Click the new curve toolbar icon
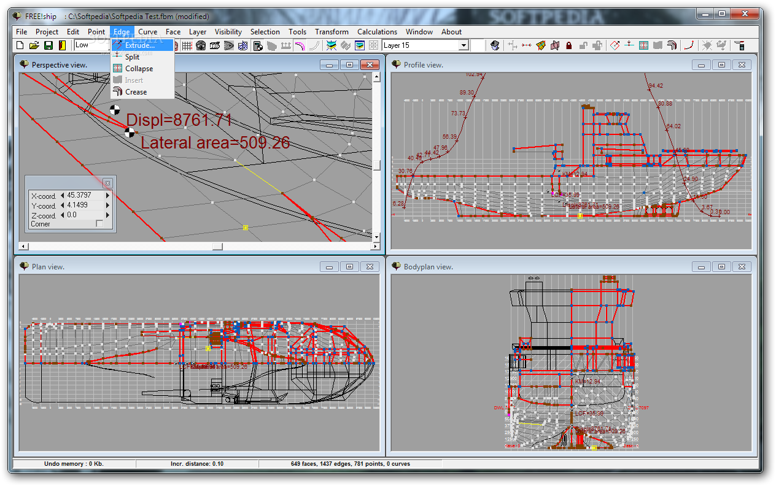Image resolution: width=776 pixels, height=486 pixels. (x=689, y=45)
